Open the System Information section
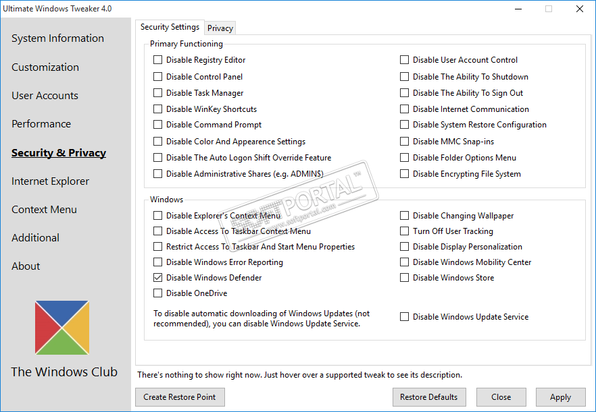Screen dimensions: 596x412 (x=57, y=38)
